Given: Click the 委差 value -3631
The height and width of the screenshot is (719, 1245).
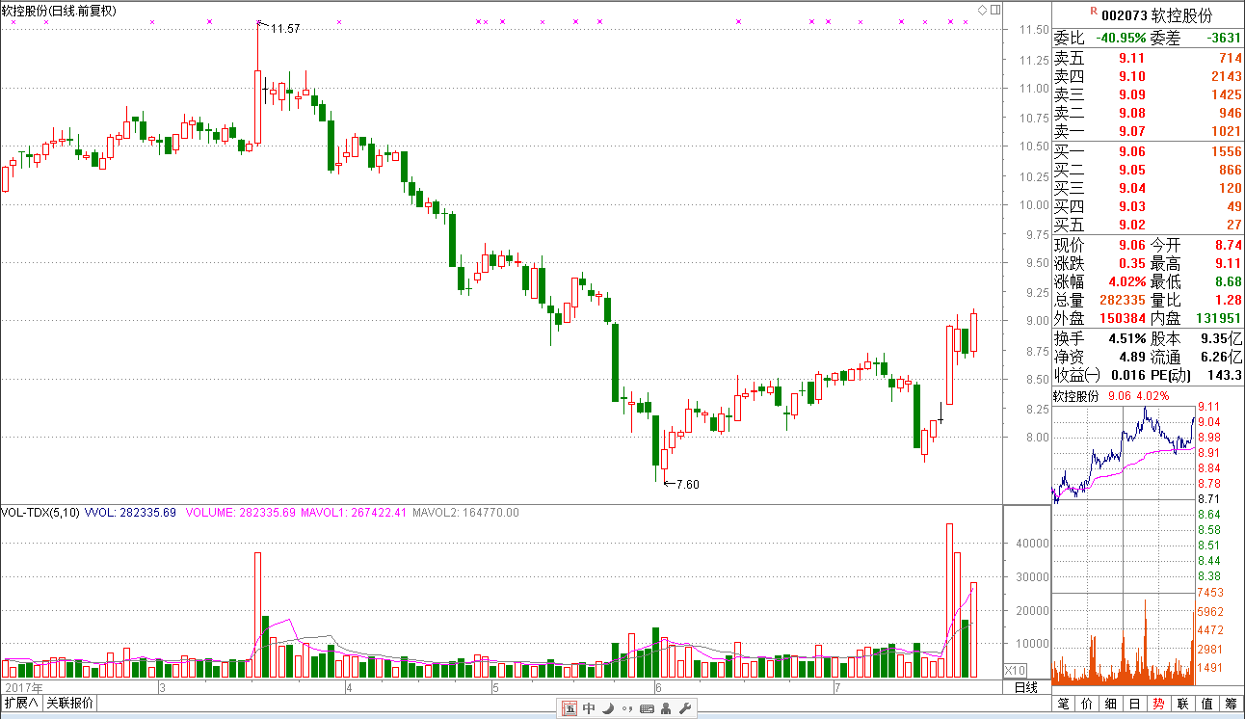Looking at the screenshot, I should (1223, 39).
